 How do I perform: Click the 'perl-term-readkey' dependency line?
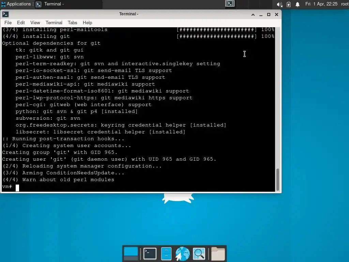click(118, 64)
